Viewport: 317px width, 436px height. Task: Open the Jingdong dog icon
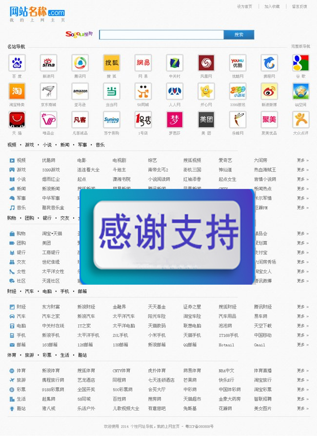(49, 91)
